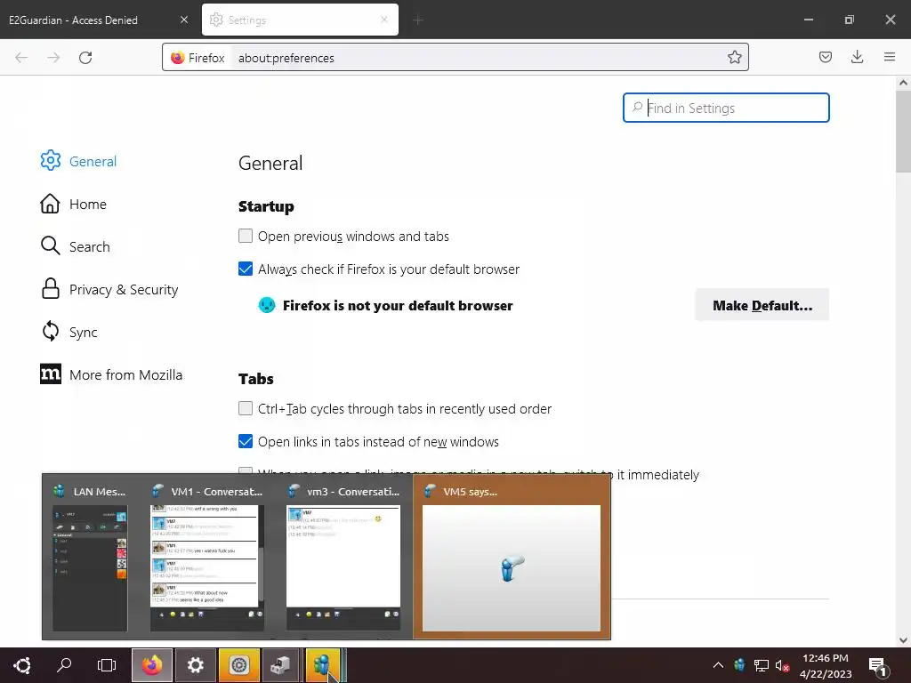Open the Firefox application menu
The height and width of the screenshot is (683, 911).
pos(889,57)
